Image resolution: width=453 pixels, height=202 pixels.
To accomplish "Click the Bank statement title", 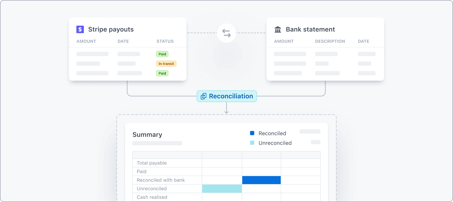I will pos(310,29).
